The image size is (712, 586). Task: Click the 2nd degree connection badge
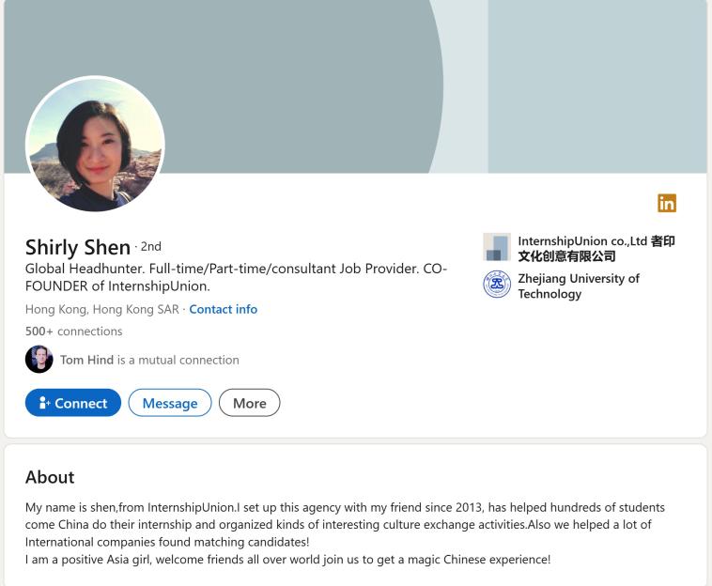tap(150, 246)
